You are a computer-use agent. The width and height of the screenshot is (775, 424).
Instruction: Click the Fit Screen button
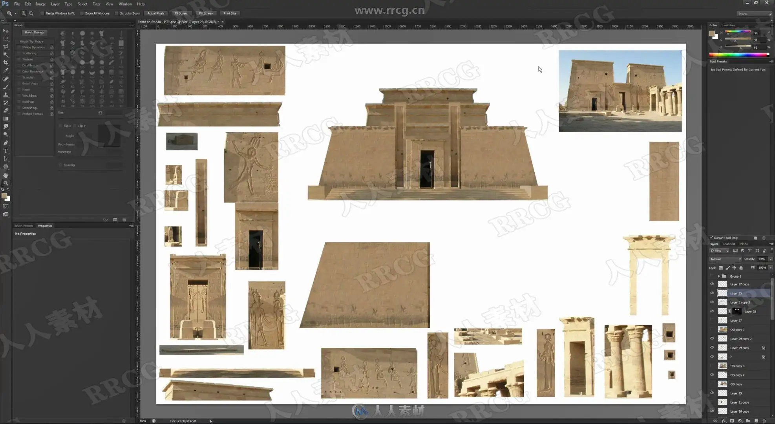[x=181, y=13]
